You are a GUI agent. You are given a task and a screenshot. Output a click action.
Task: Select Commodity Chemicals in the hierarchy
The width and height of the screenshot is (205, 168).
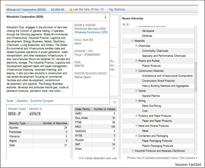pyautogui.click(x=158, y=51)
